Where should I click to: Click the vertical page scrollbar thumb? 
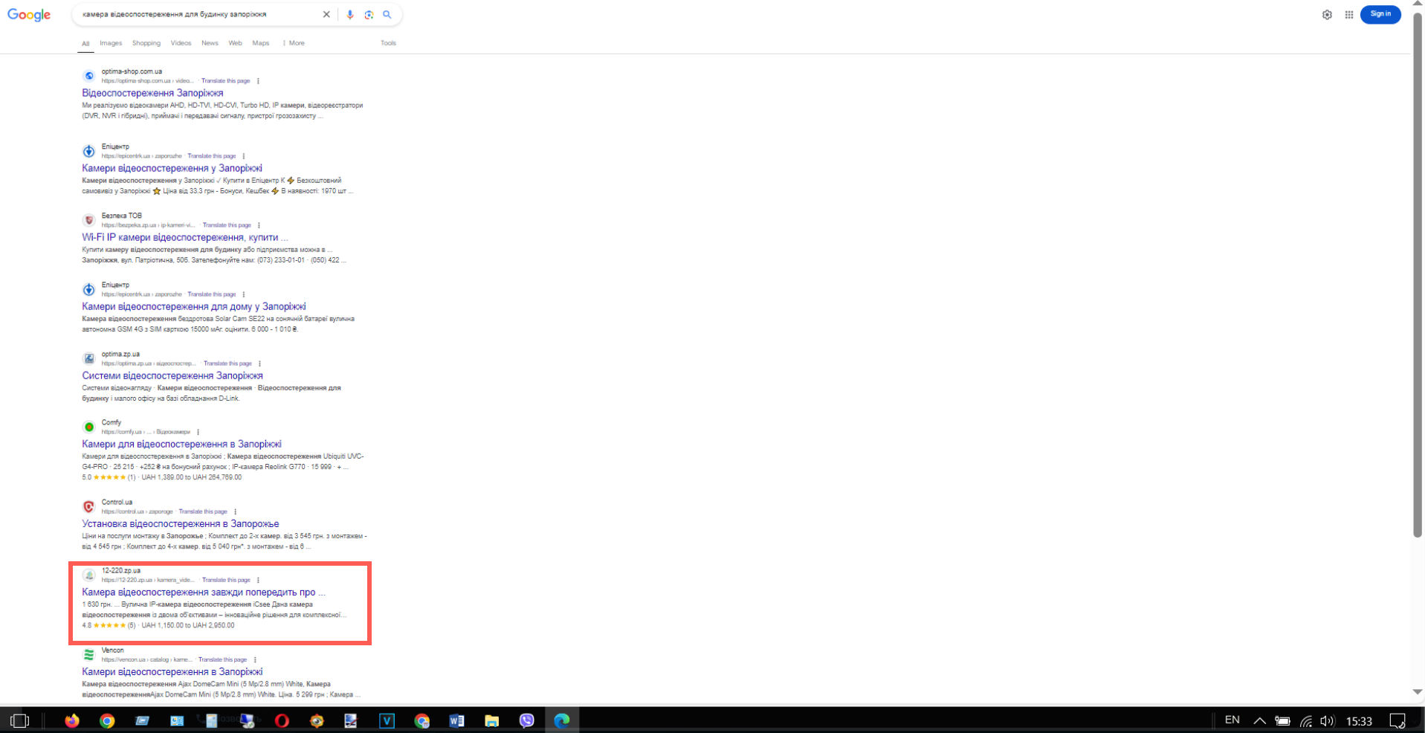pos(1418,275)
